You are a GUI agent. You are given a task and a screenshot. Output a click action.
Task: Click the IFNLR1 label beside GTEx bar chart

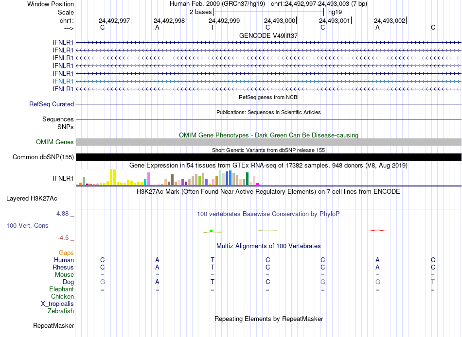click(63, 178)
